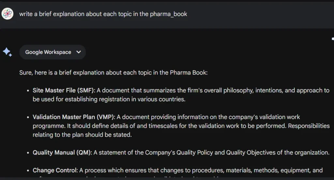This screenshot has width=334, height=180.
Task: Select the Site Master File (SMF) heading
Action: 64,90
